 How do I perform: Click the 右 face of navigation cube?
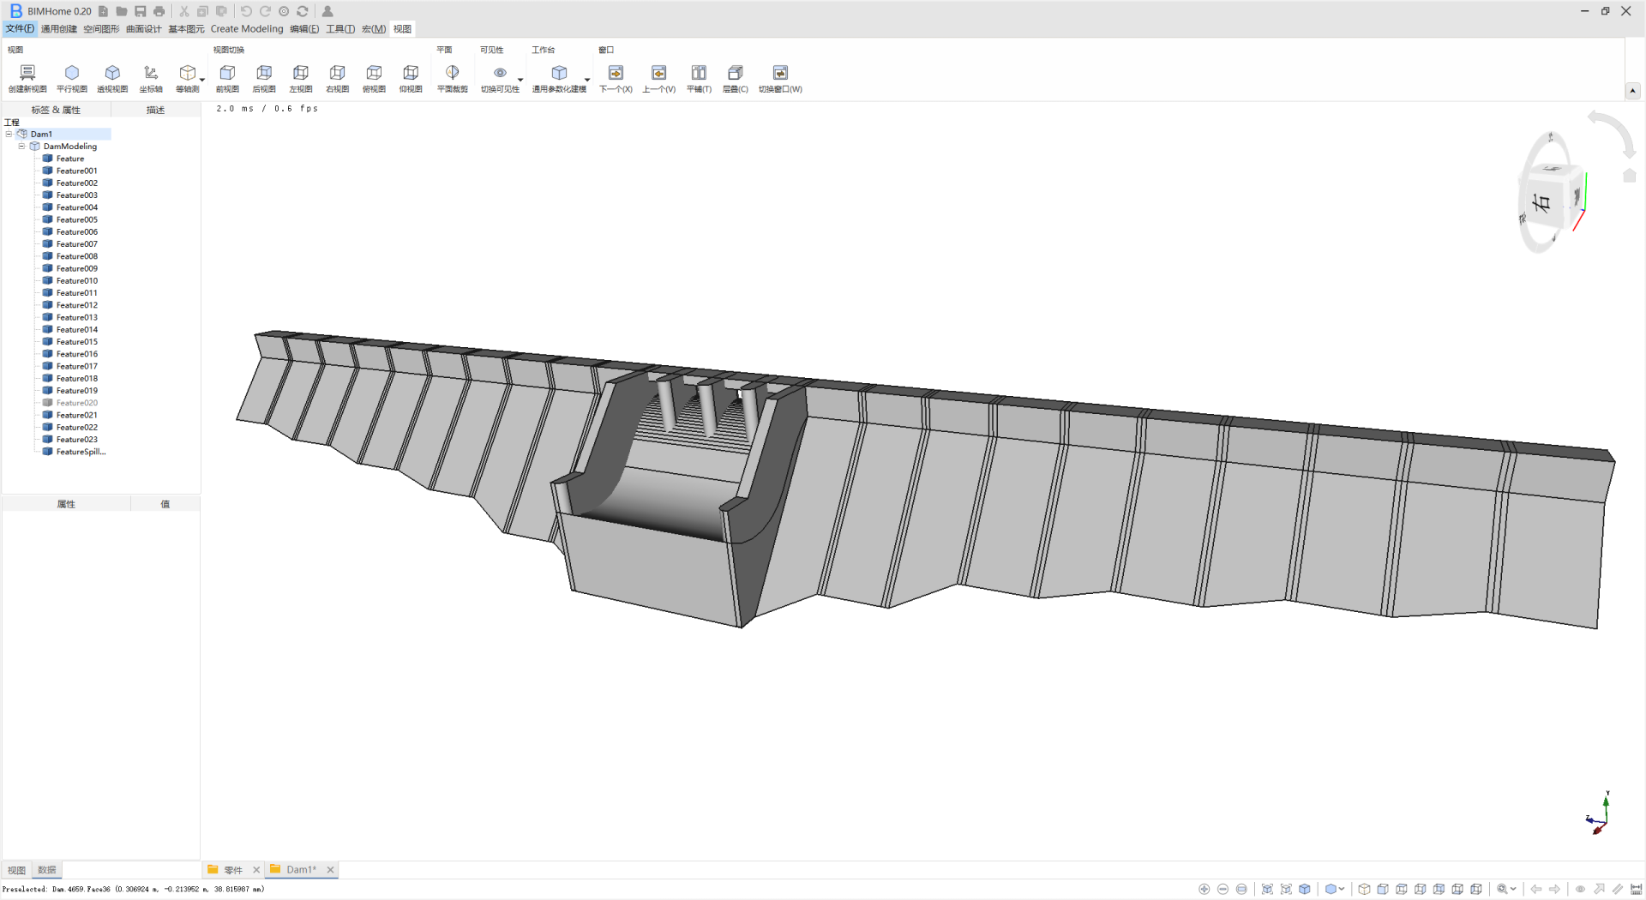1543,203
